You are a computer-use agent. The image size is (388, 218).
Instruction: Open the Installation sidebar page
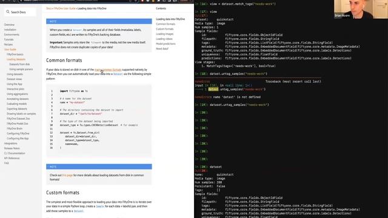(10, 30)
